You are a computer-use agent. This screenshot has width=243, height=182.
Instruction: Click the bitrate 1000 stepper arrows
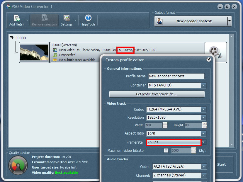tap(193, 150)
